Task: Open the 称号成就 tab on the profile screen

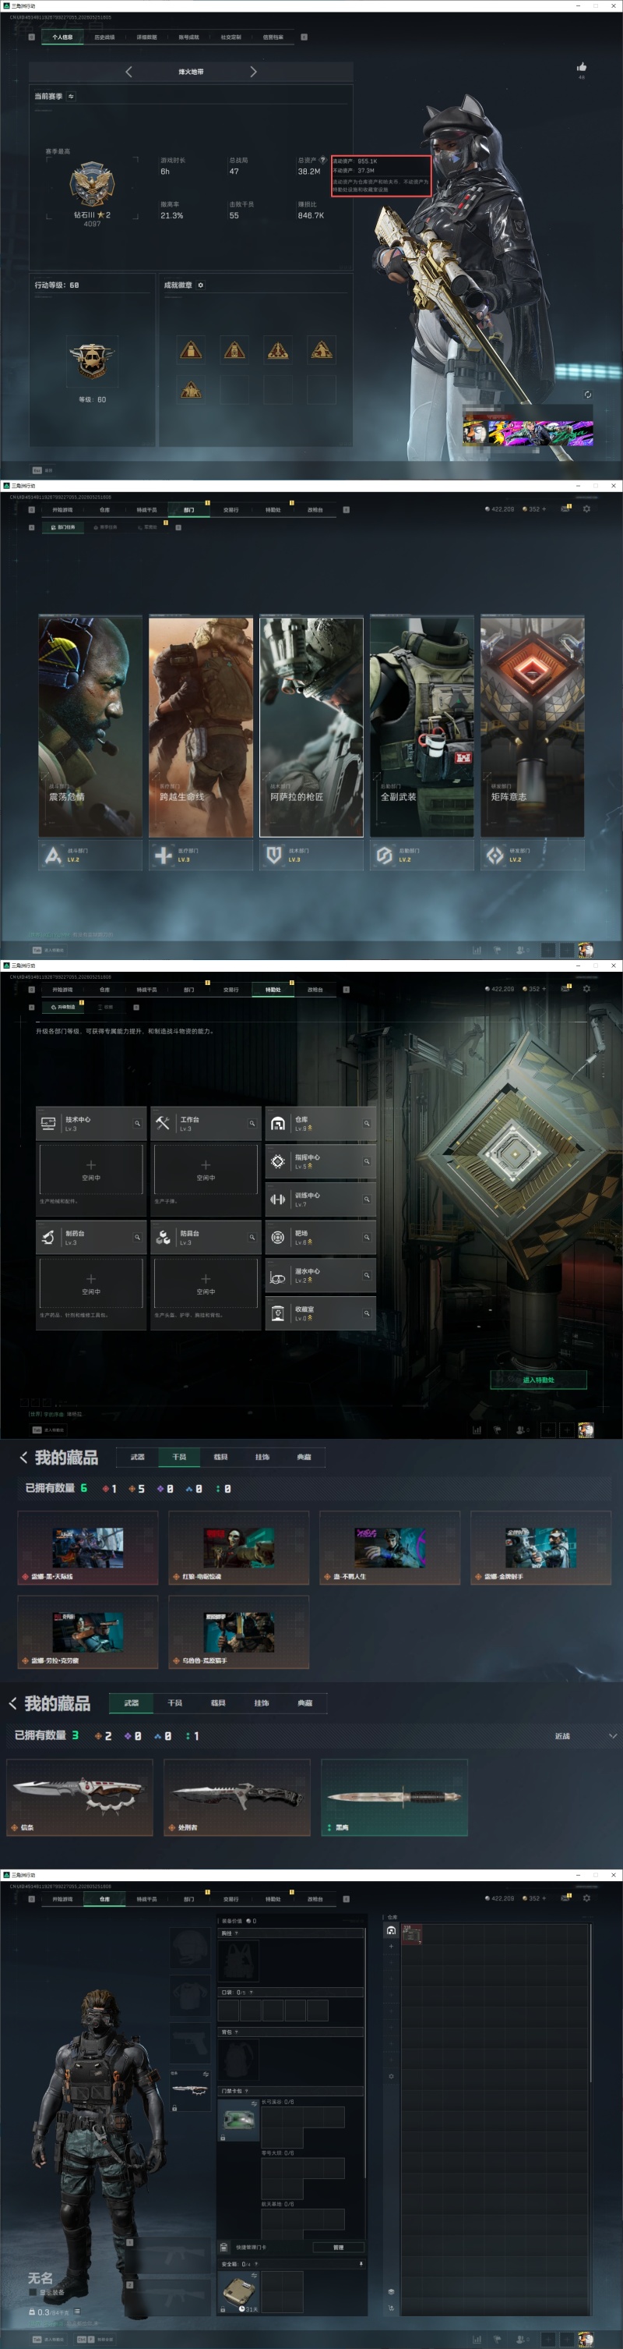Action: click(188, 37)
